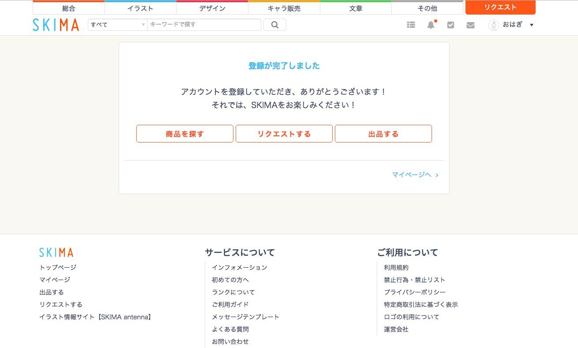The image size is (578, 348).
Task: Click the magnifier search button
Action: click(275, 25)
